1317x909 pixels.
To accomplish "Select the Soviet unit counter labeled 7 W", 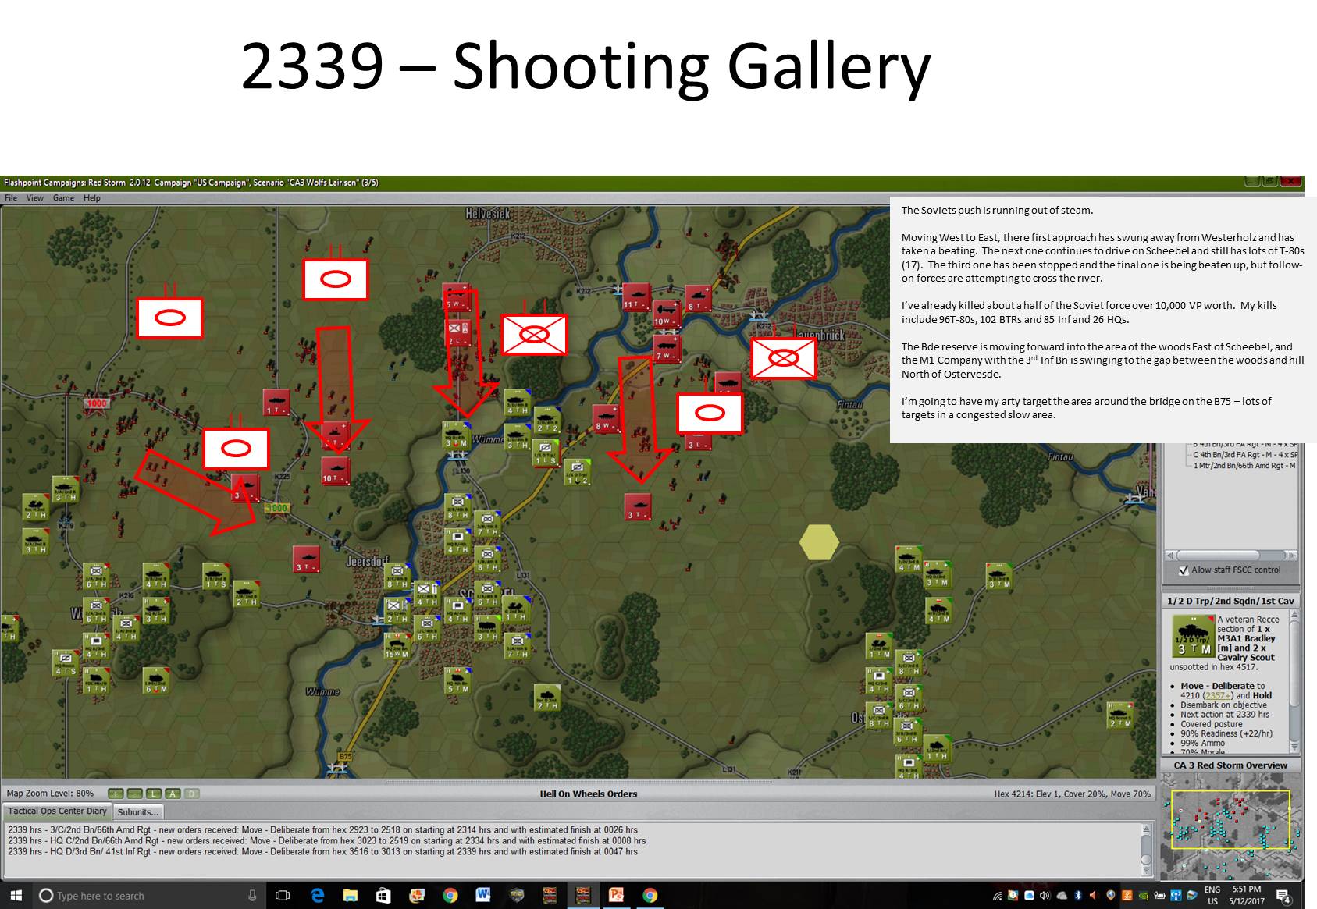I will pos(667,349).
